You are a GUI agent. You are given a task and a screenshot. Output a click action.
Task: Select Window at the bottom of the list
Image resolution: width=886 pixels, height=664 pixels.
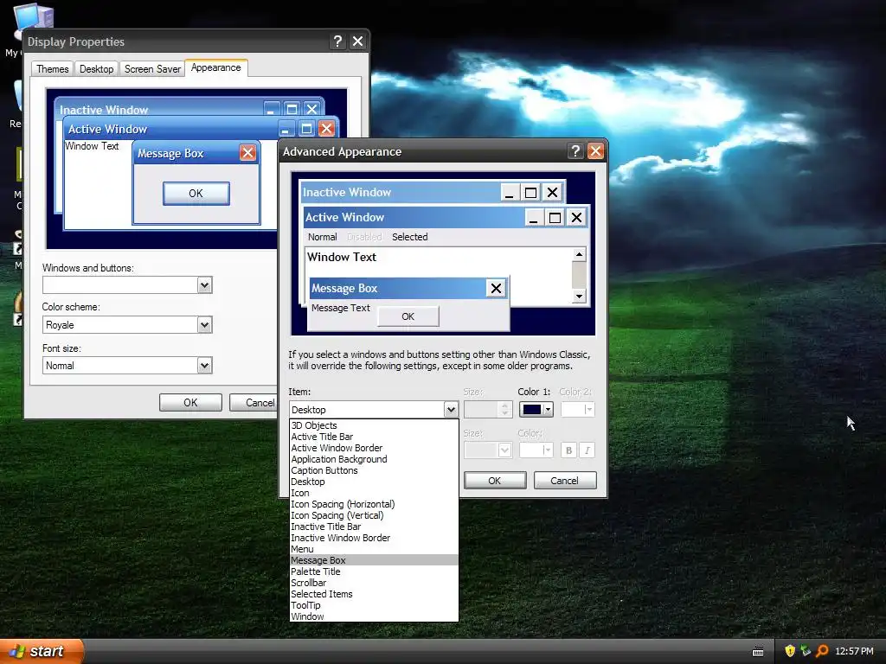coord(374,616)
